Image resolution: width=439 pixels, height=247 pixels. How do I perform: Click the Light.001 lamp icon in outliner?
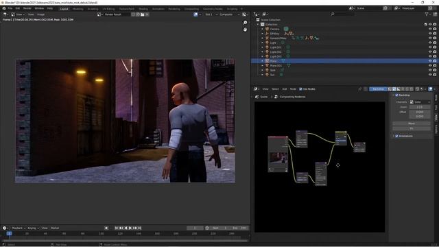tap(267, 47)
